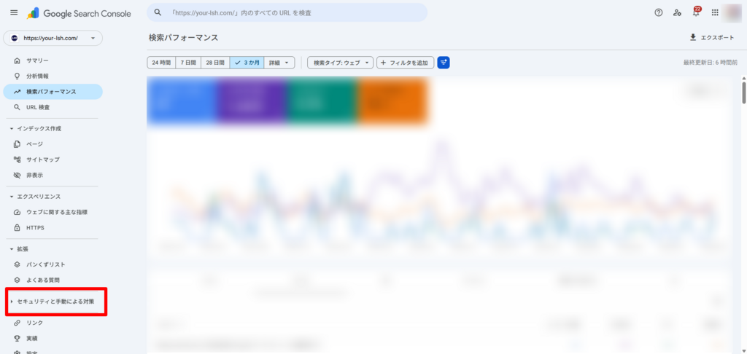Open URL 検査 in the sidebar
This screenshot has height=354, width=747.
(x=38, y=107)
